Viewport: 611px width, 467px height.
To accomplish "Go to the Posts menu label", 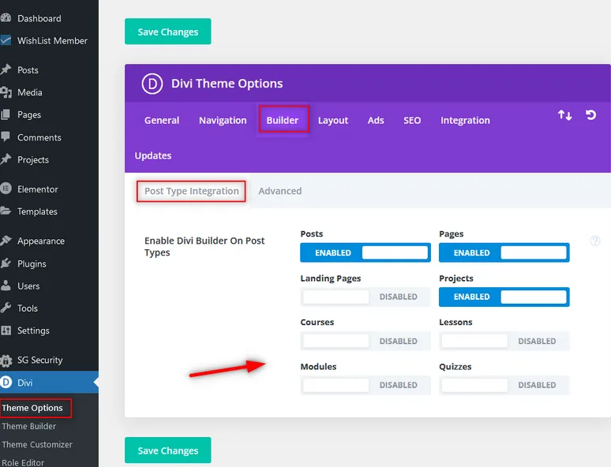I will pos(28,70).
